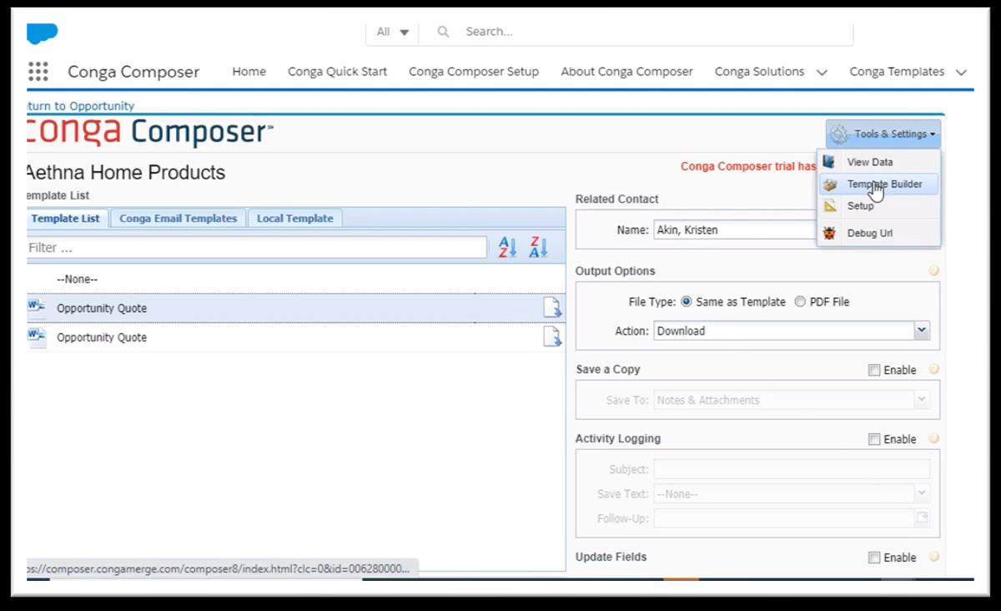This screenshot has height=611, width=1001.
Task: Sort templates Z to A
Action: point(538,247)
